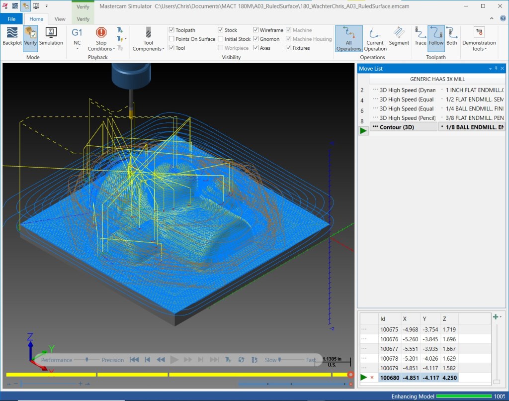
Task: Adjust the Performance-Precision slider
Action: click(x=86, y=360)
